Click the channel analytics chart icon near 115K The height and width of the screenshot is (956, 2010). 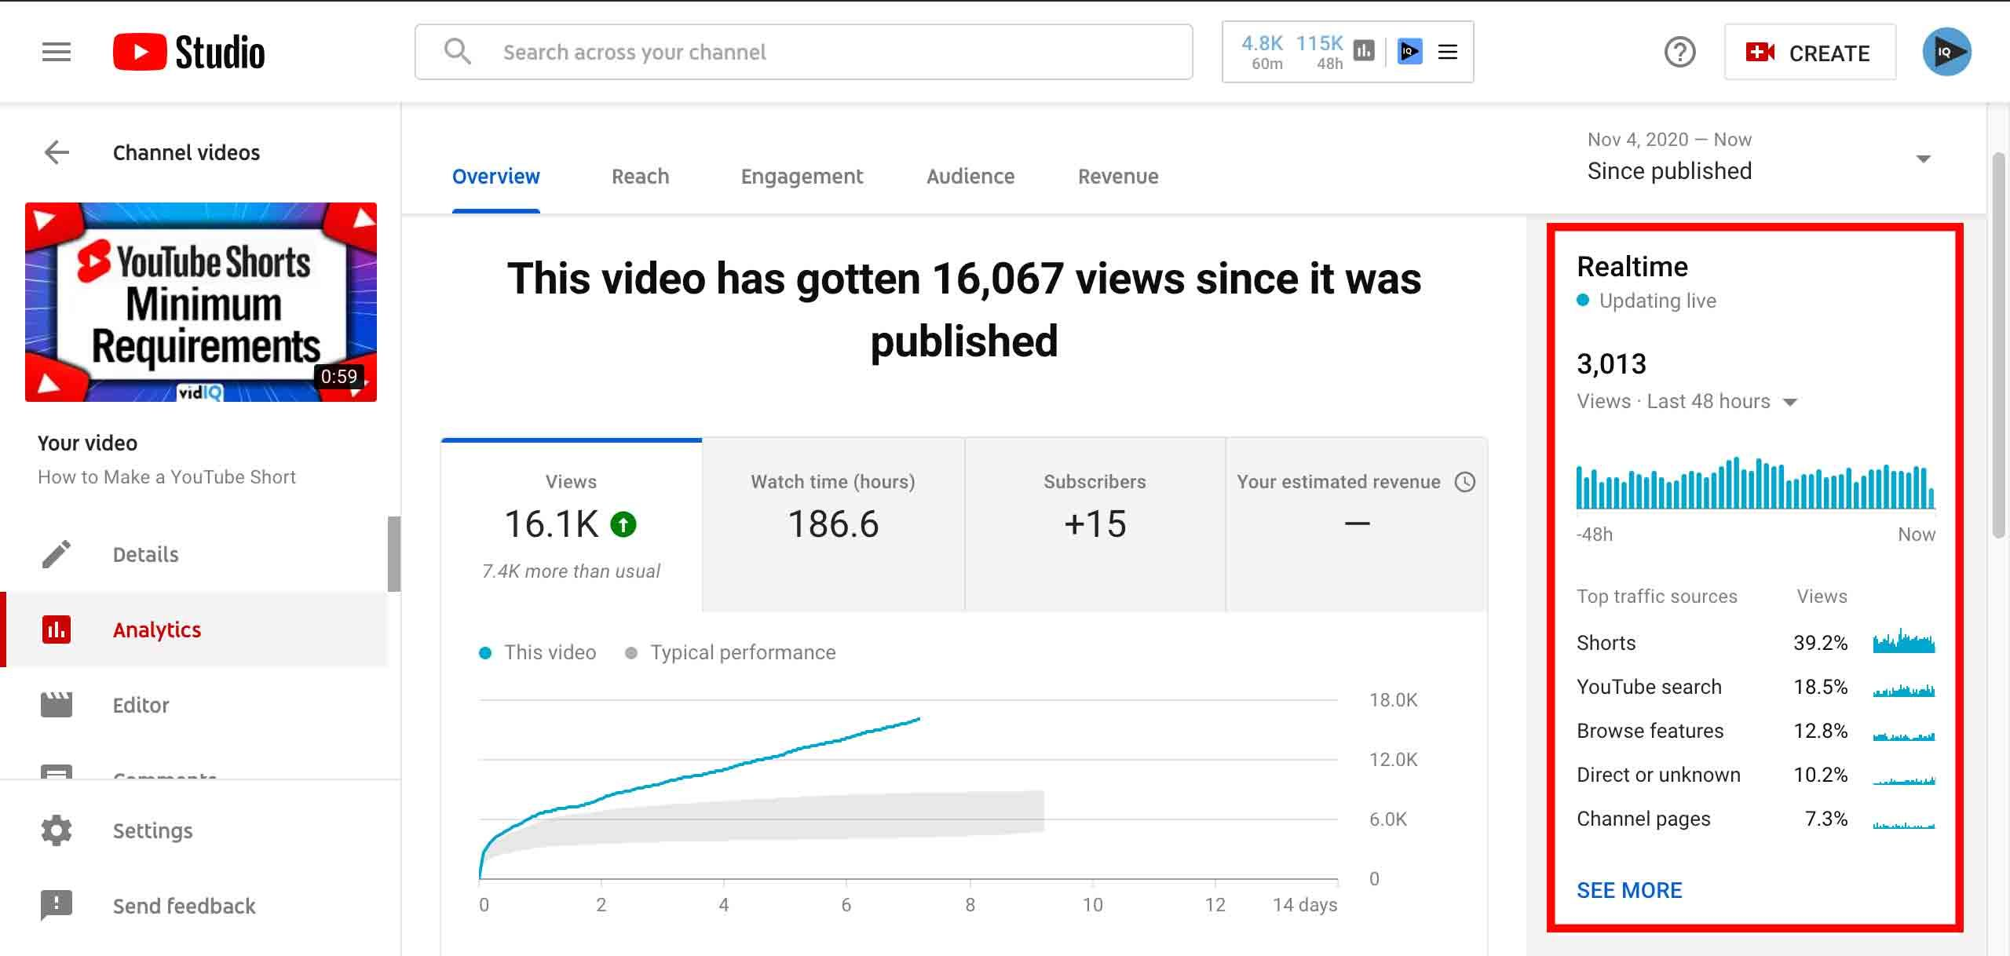coord(1364,50)
